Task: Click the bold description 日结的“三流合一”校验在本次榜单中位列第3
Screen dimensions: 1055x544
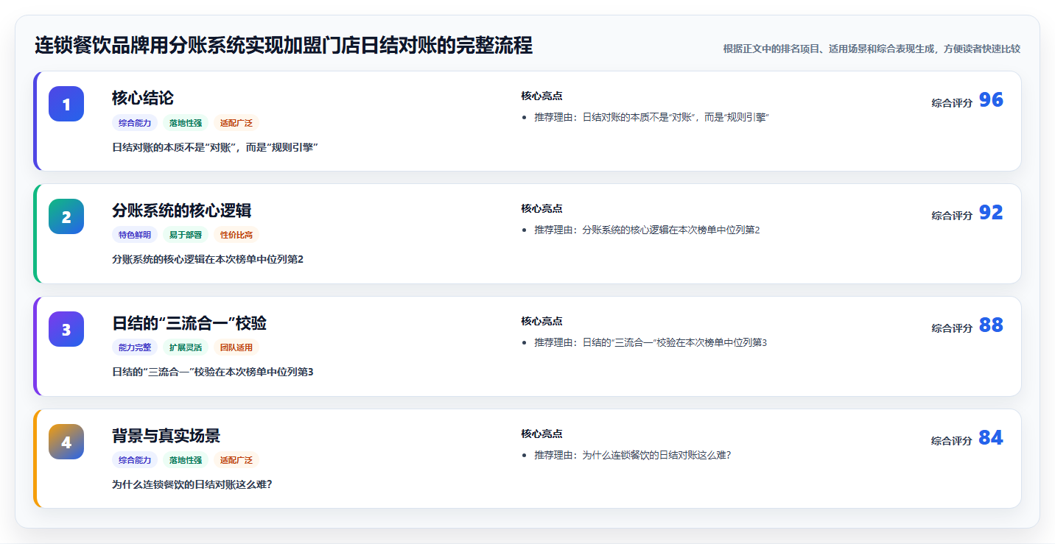Action: 213,372
